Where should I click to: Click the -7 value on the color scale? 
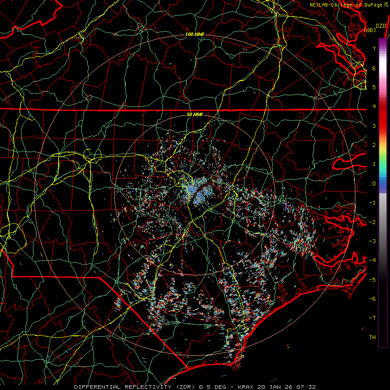click(x=372, y=318)
